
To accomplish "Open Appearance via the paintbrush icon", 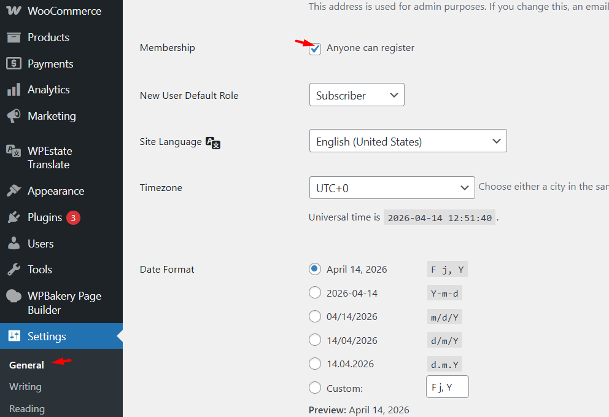I will tap(14, 191).
